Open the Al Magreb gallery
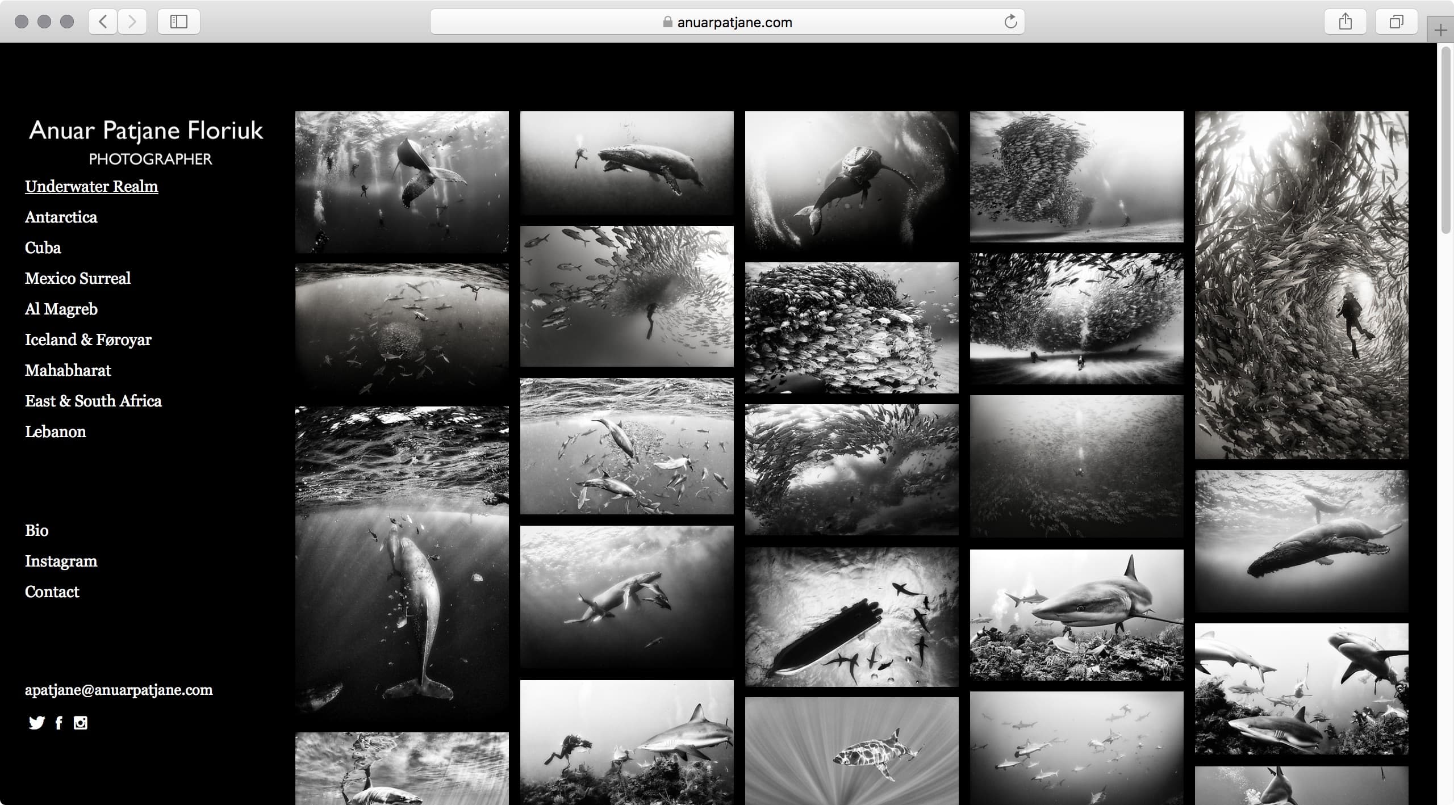The width and height of the screenshot is (1454, 805). tap(61, 309)
